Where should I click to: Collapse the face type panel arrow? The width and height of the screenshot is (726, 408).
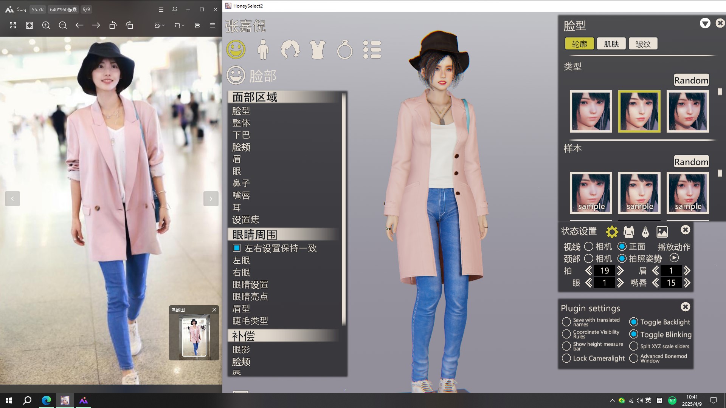pos(705,23)
